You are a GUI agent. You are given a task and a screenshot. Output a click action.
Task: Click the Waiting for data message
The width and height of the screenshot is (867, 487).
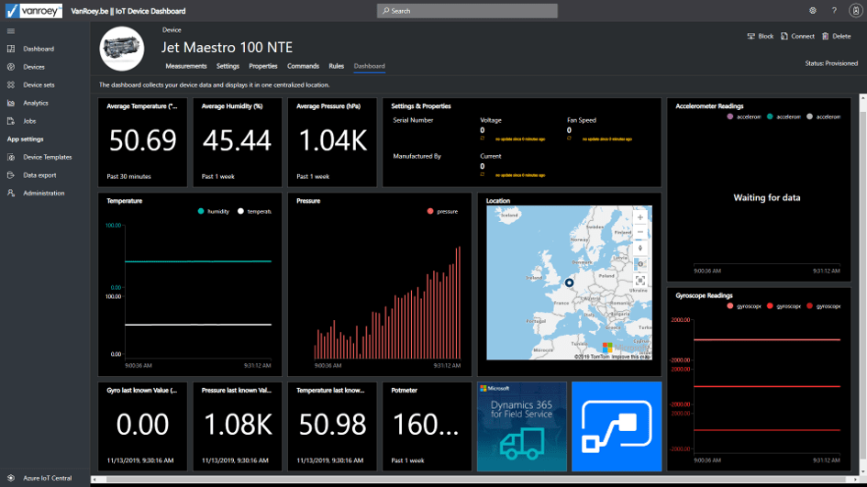pos(767,197)
